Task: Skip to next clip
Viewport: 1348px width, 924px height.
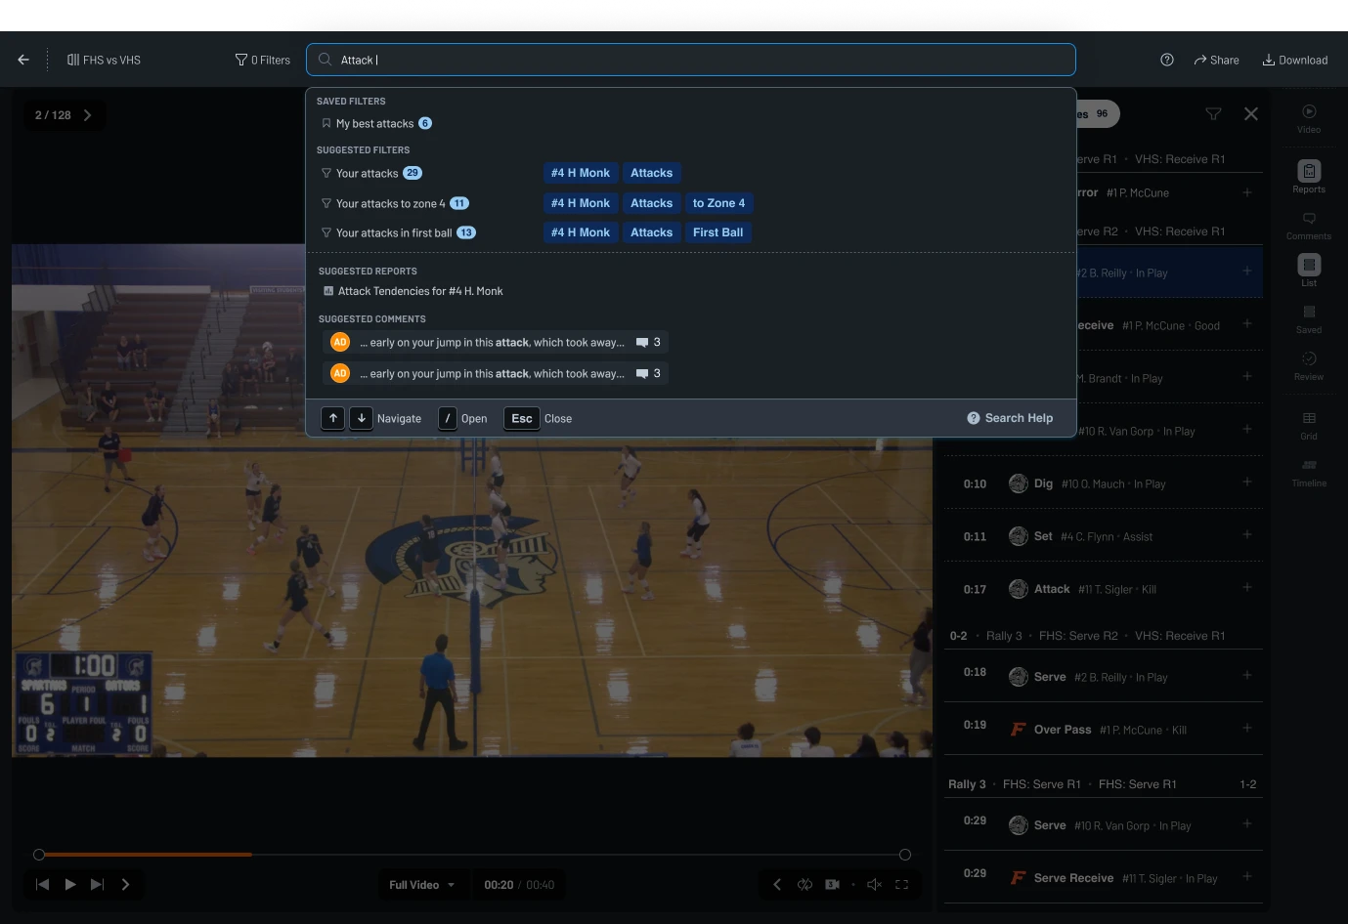Action: pos(97,884)
